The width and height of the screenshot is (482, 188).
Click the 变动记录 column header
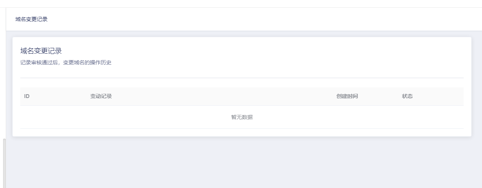pyautogui.click(x=101, y=96)
